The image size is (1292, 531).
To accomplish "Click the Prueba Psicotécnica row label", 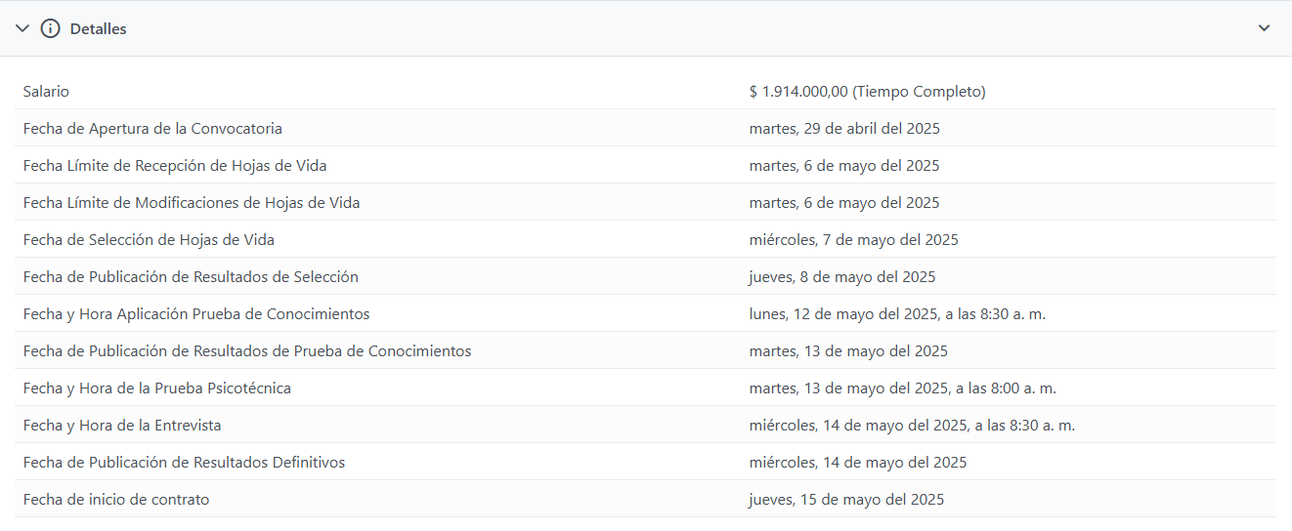I will [157, 388].
